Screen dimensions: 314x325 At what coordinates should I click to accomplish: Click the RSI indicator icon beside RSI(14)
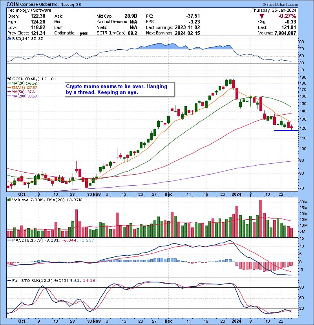[9, 38]
